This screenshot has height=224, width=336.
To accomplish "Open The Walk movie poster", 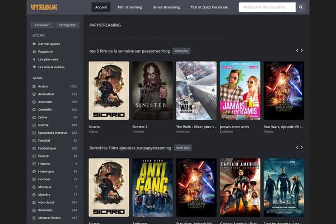I will (x=197, y=91).
